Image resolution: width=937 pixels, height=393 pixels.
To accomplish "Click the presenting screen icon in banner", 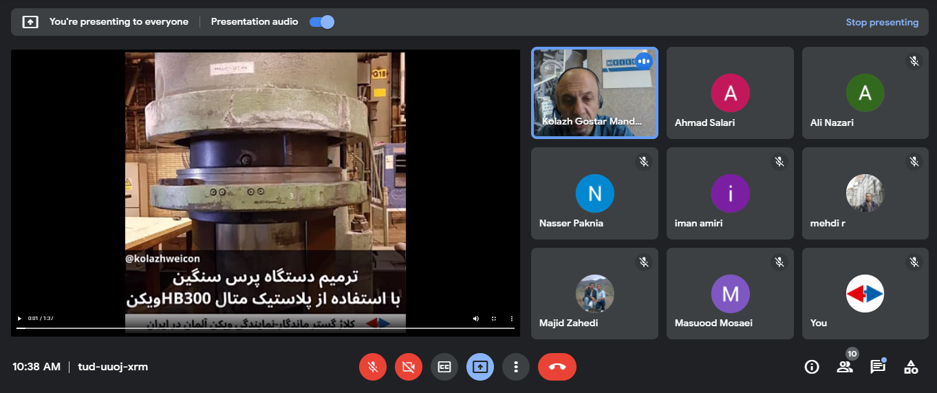I will (x=30, y=22).
